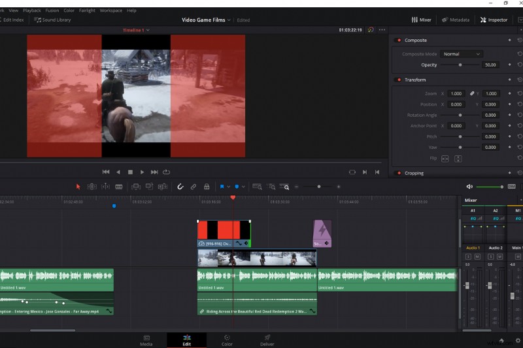Mute the Audio 2 mixer channel
The width and height of the screenshot is (523, 348).
(499, 257)
